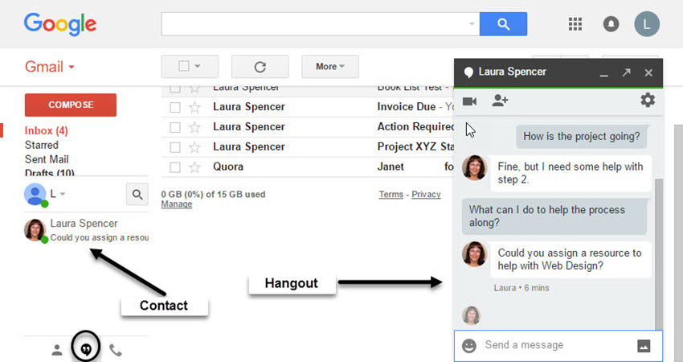Open the Inbox (4) folder

tap(46, 131)
